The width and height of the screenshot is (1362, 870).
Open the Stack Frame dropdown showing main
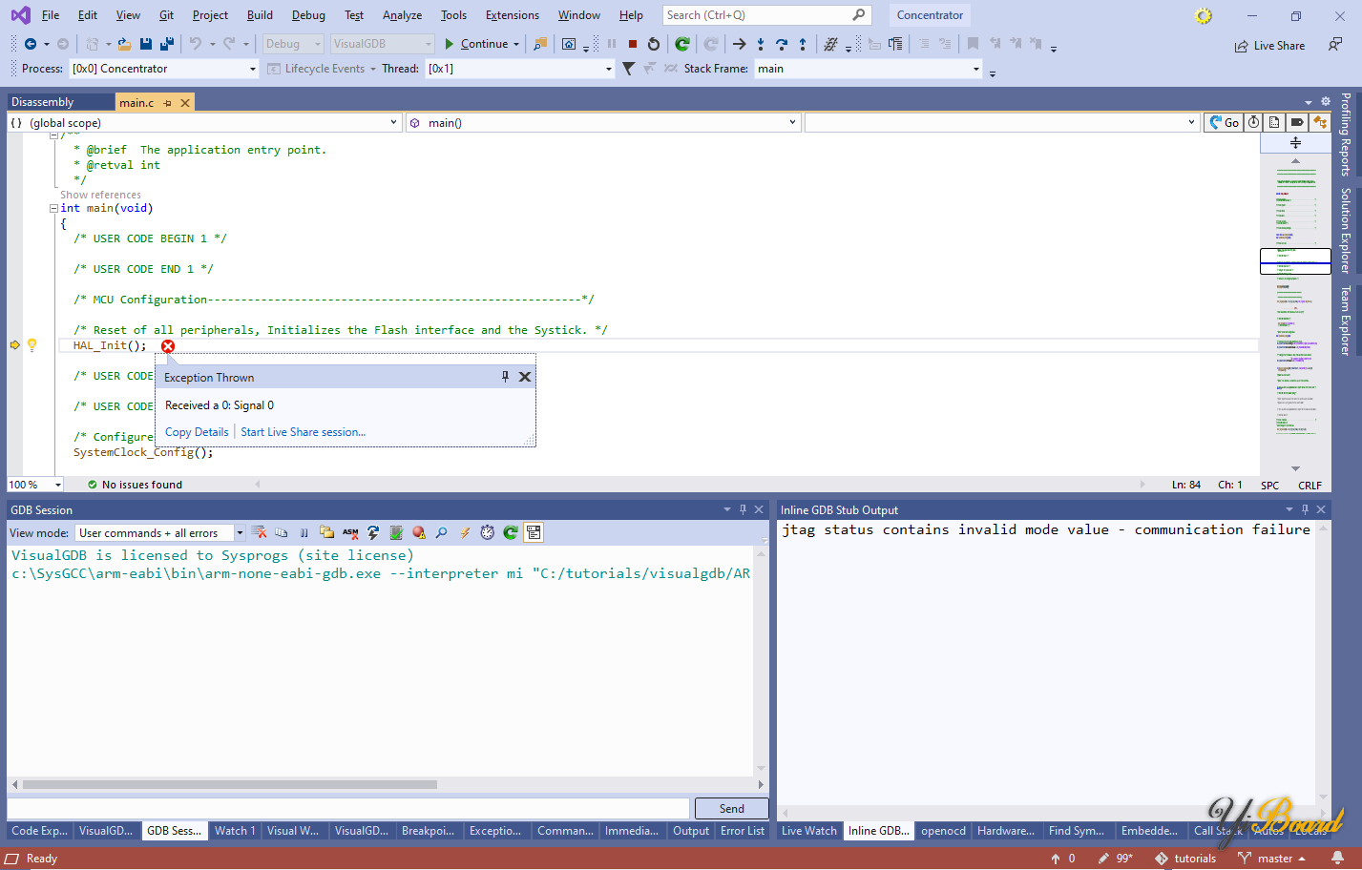coord(869,69)
